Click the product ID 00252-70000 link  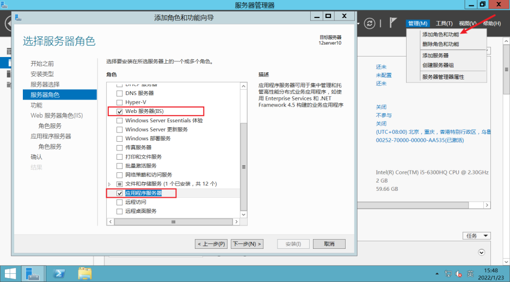pyautogui.click(x=420, y=140)
